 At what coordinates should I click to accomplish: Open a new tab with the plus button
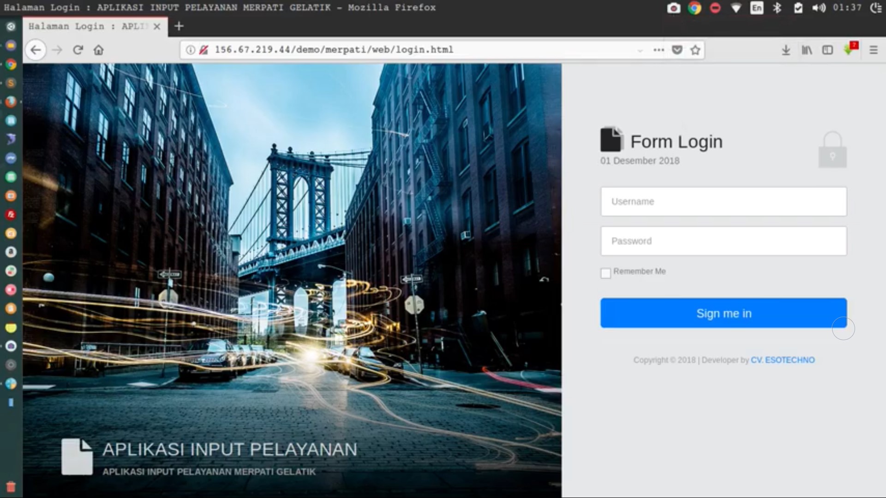point(179,26)
